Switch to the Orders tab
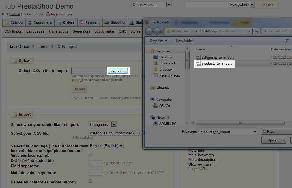292x188 pixels. point(66,22)
